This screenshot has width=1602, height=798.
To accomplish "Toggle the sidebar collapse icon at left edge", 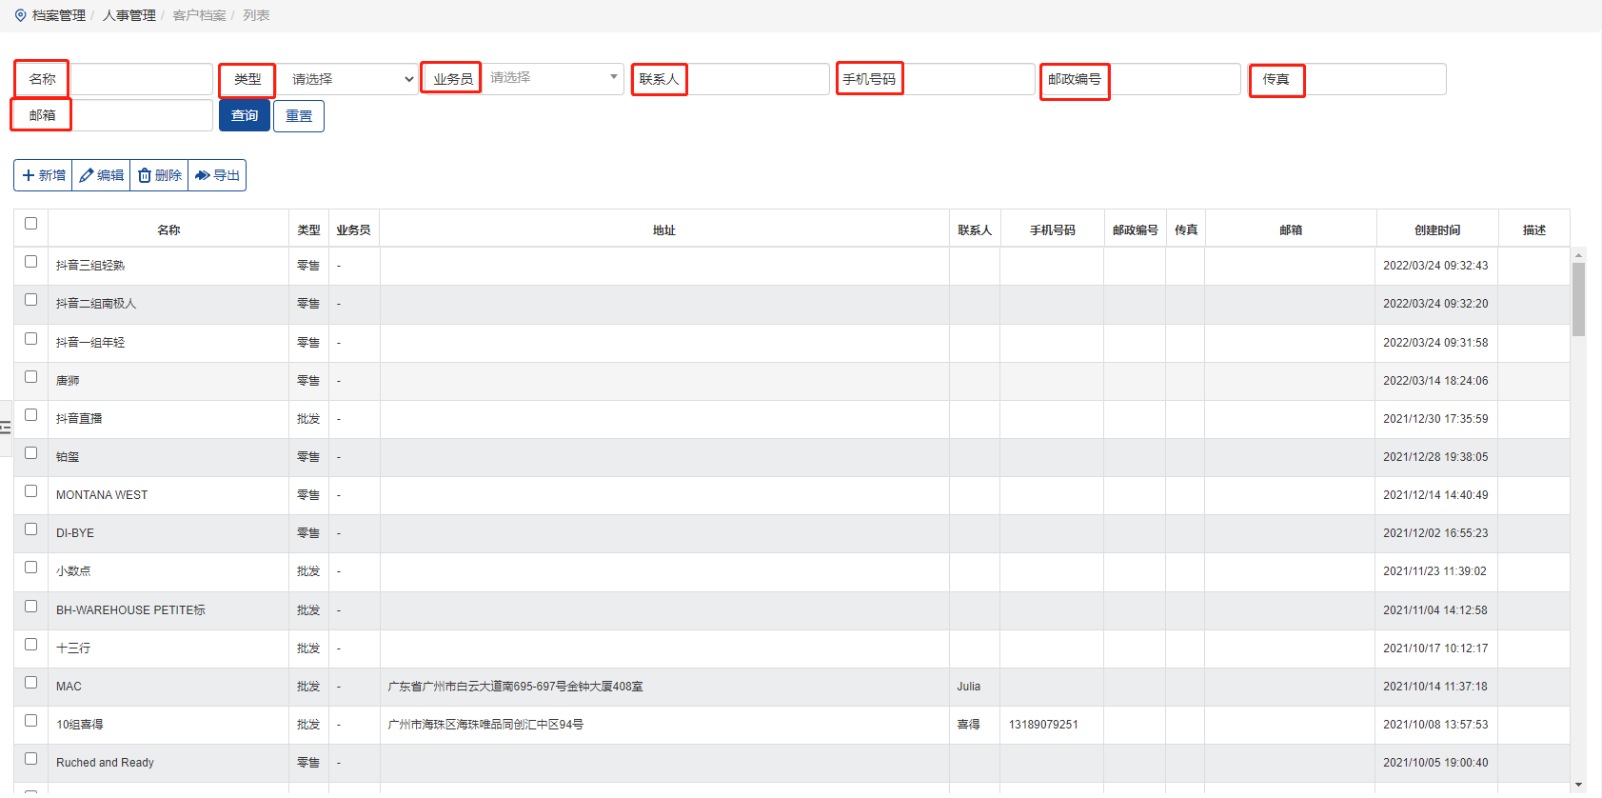I will [x=6, y=428].
